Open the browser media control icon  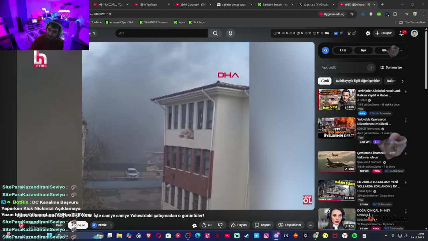pos(407,14)
